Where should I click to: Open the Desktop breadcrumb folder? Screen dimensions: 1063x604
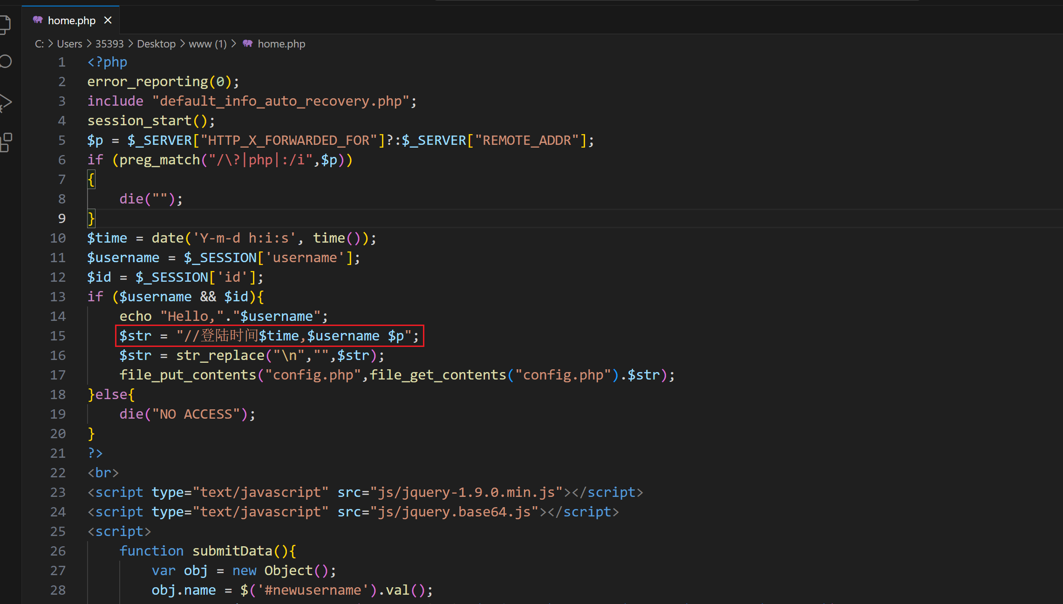click(156, 44)
